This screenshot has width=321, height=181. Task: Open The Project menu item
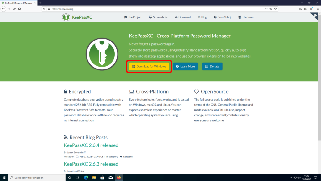point(133,17)
